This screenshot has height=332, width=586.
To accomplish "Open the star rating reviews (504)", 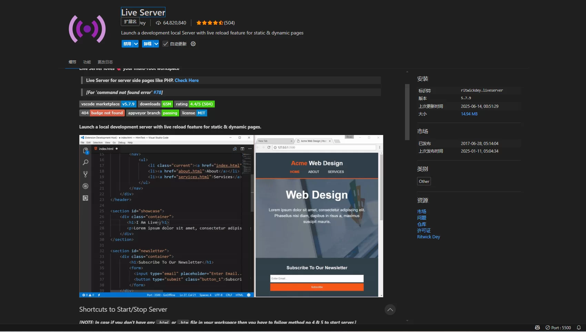I will click(215, 23).
